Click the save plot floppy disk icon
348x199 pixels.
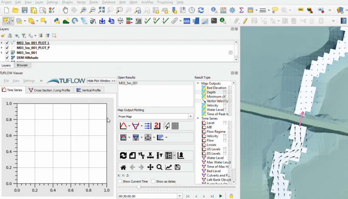pyautogui.click(x=177, y=167)
